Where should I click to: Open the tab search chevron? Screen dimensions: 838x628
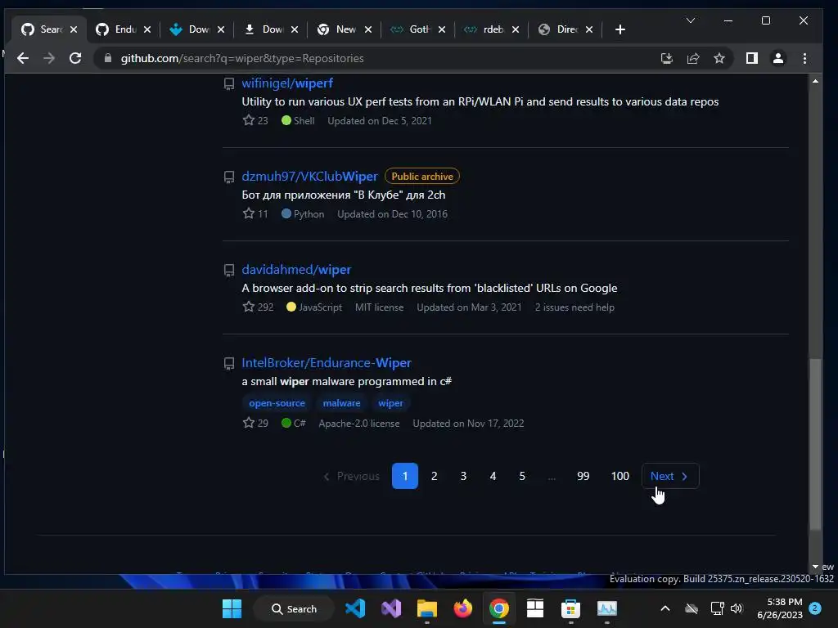click(691, 20)
